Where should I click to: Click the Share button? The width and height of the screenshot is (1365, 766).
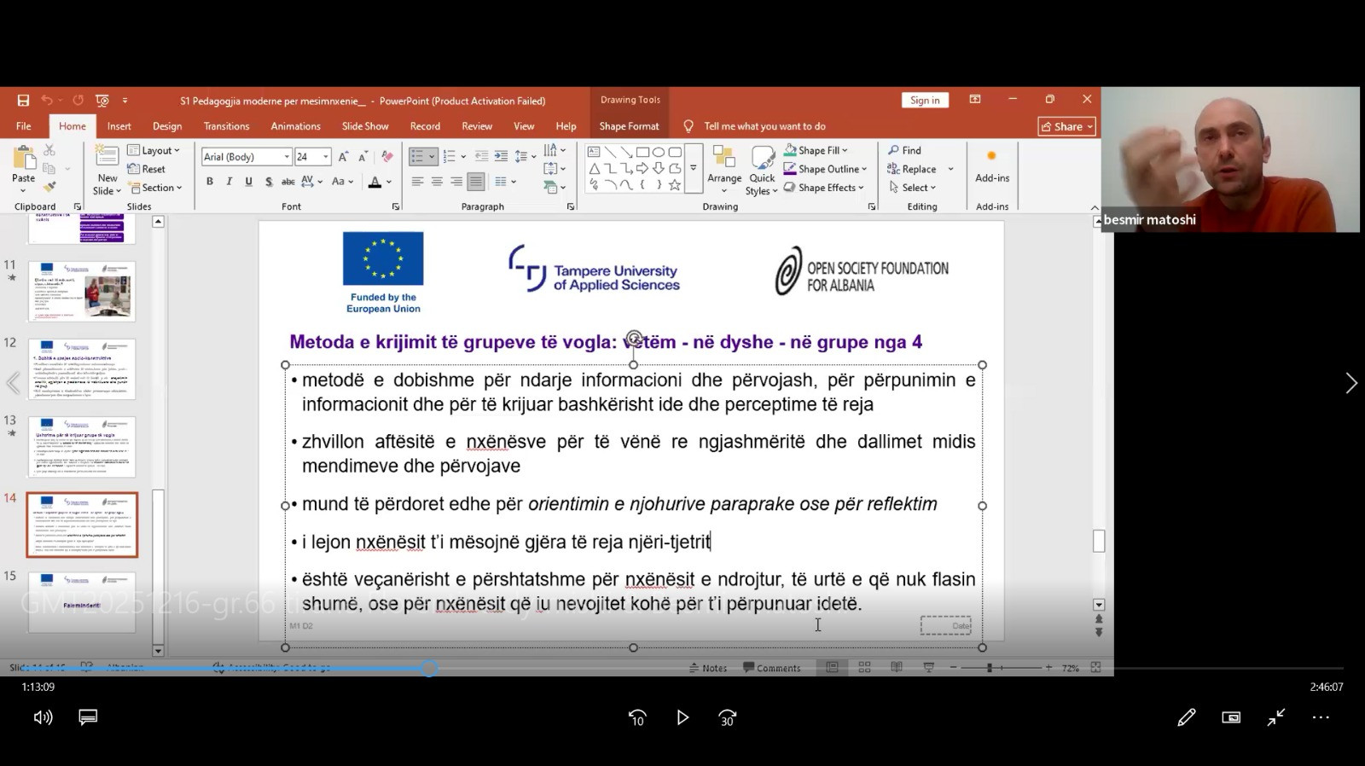point(1067,126)
